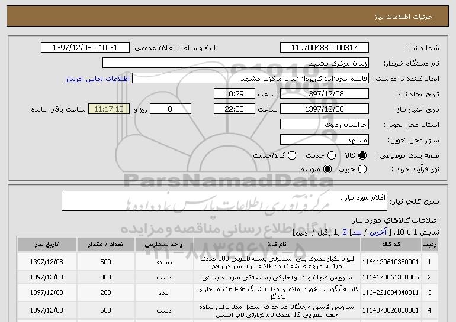Click the need number field 1197004885000317
Viewport: 456px width, 322px height.
coord(325,48)
